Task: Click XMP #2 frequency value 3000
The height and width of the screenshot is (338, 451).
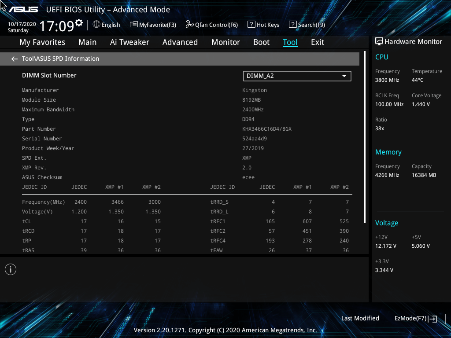Action: pos(155,202)
